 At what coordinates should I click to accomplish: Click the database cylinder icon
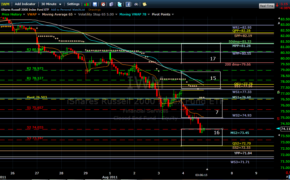pos(111,4)
